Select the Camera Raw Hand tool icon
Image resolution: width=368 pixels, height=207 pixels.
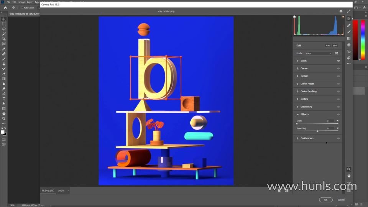pyautogui.click(x=349, y=176)
